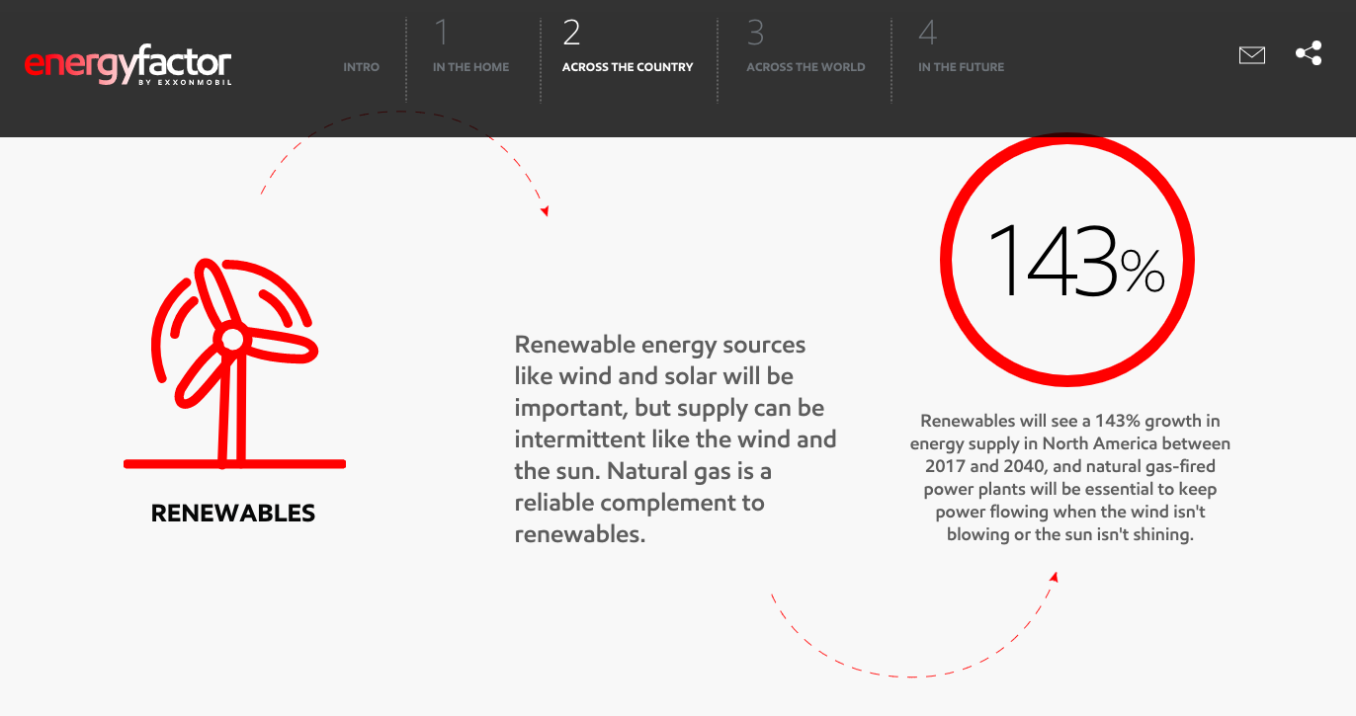Click the 143% figure in the red circle
The height and width of the screenshot is (716, 1356).
(1075, 261)
